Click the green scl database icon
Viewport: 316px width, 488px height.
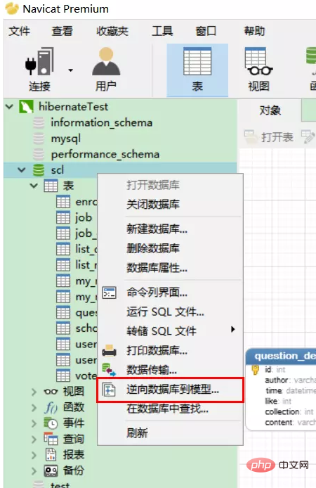pyautogui.click(x=39, y=170)
